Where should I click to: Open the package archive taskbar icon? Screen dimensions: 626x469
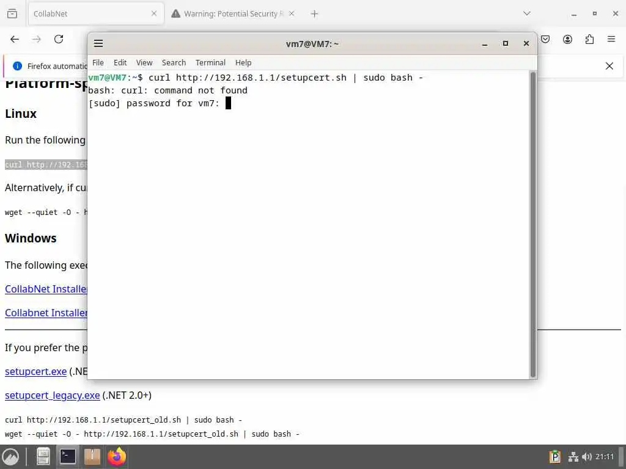click(92, 457)
